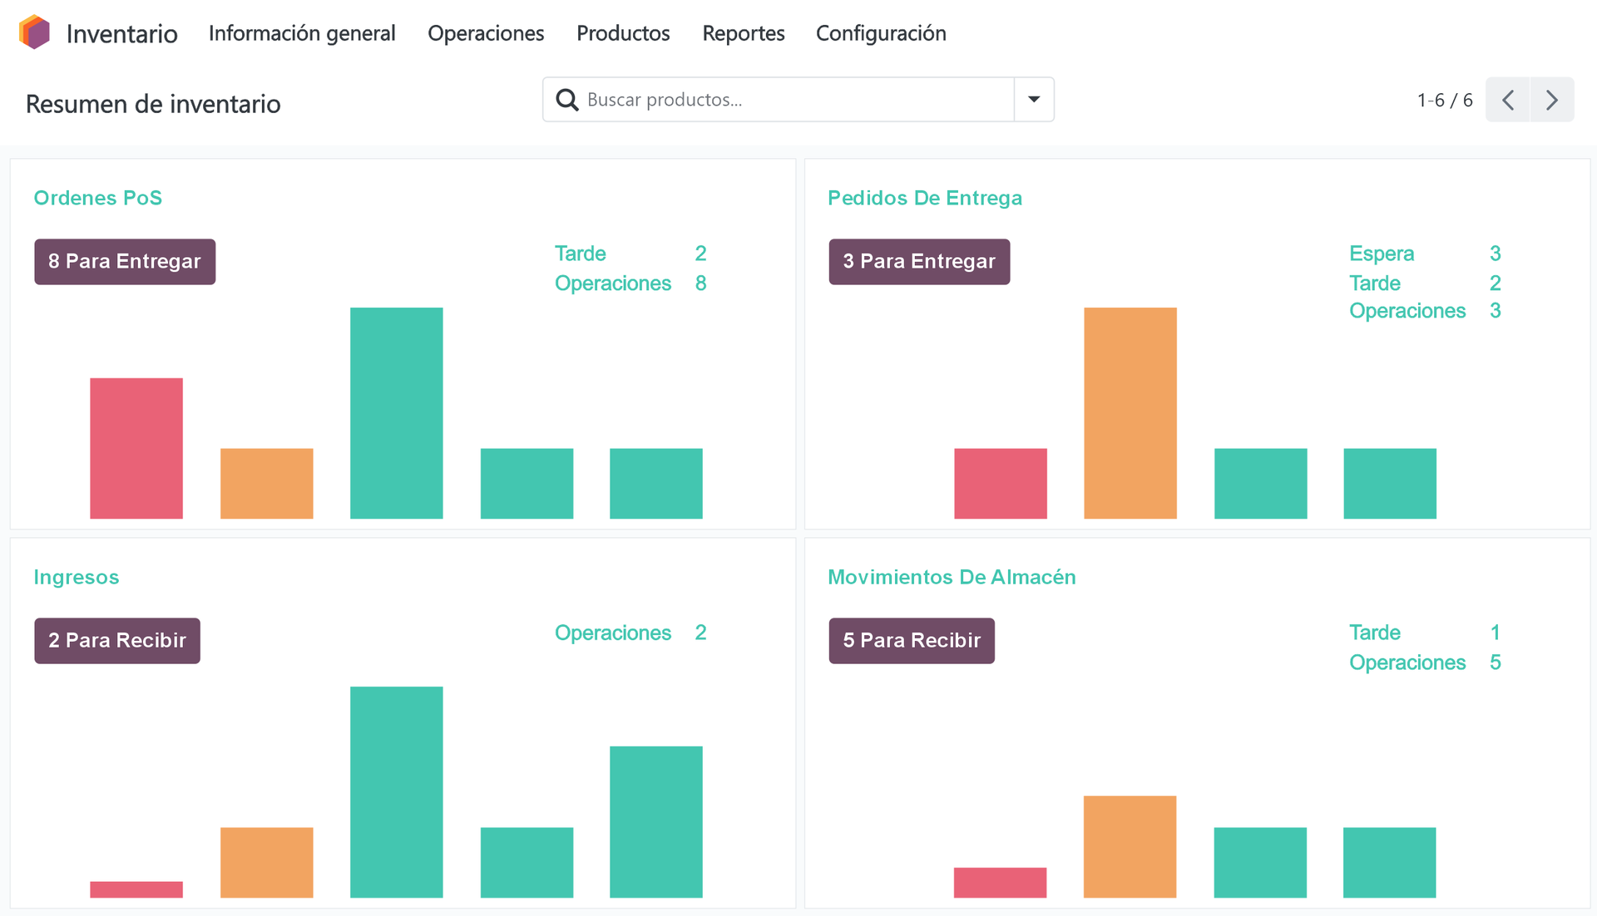Click the Espera link in Pedidos De Entrega
This screenshot has height=916, width=1597.
pyautogui.click(x=1381, y=254)
